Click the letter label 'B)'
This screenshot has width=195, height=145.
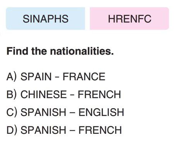[x=12, y=95]
